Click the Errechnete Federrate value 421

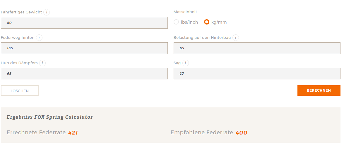73,133
